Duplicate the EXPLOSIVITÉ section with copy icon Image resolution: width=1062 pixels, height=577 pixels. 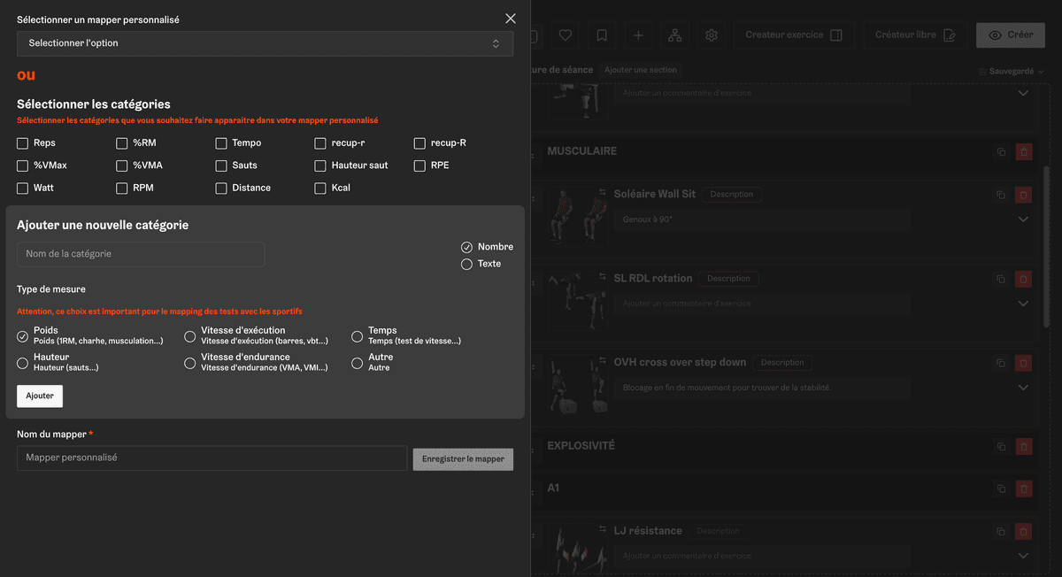point(1001,447)
